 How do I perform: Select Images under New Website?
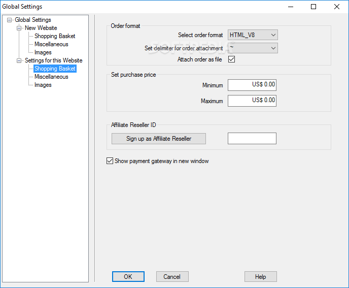43,52
